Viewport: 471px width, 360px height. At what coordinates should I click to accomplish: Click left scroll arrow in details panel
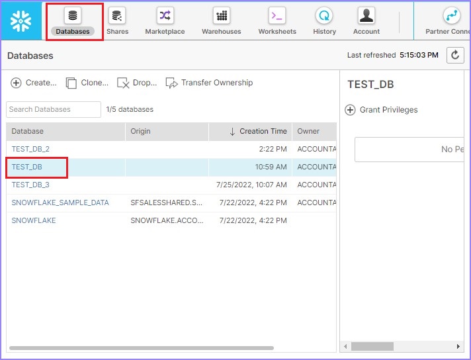point(345,346)
